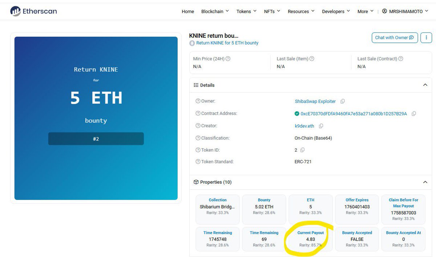Click the help icon beside Owner
Viewport: 436px width, 257px height.
coord(198,101)
